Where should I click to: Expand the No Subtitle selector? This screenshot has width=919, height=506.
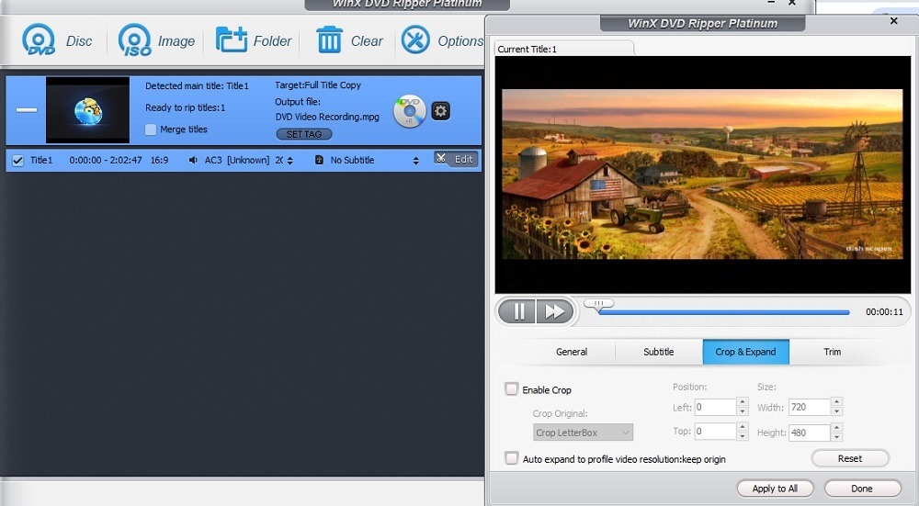coord(415,161)
